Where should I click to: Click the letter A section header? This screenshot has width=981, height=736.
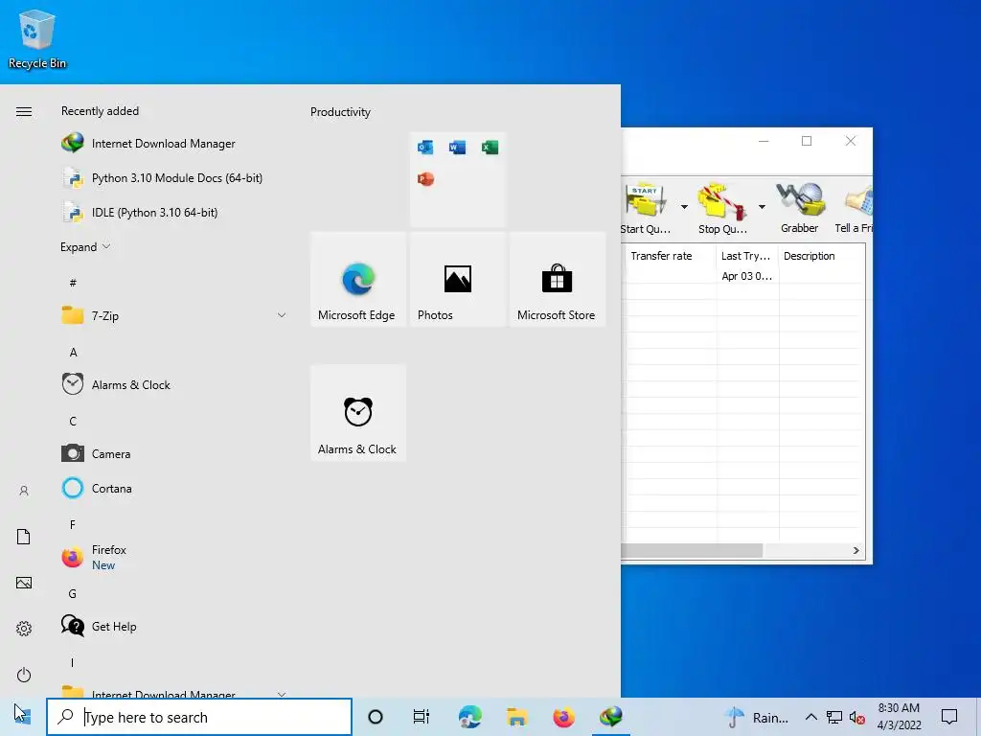point(73,353)
